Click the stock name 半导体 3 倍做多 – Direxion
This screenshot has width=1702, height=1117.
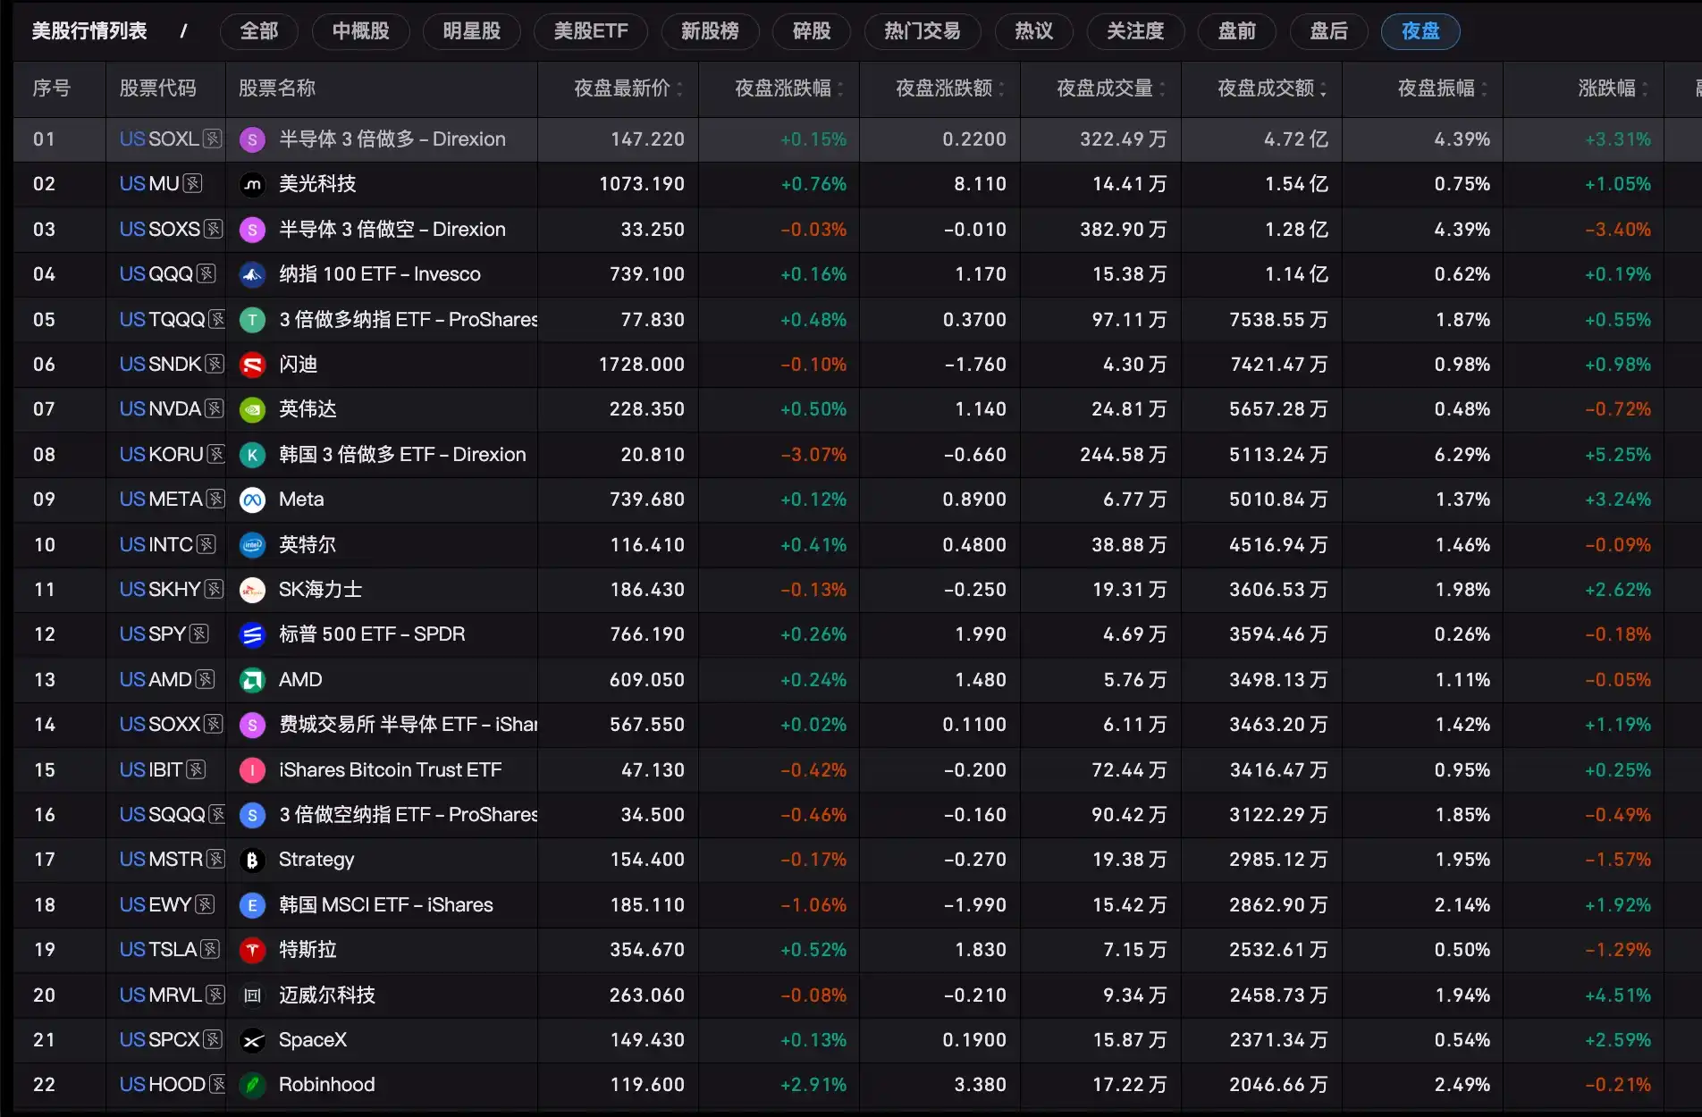pos(392,139)
